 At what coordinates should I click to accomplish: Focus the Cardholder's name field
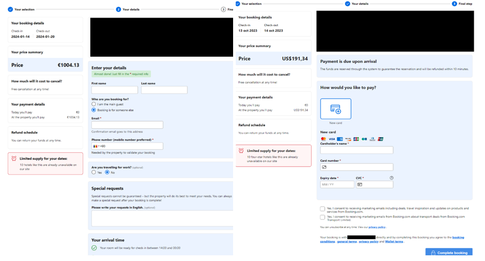pos(356,150)
